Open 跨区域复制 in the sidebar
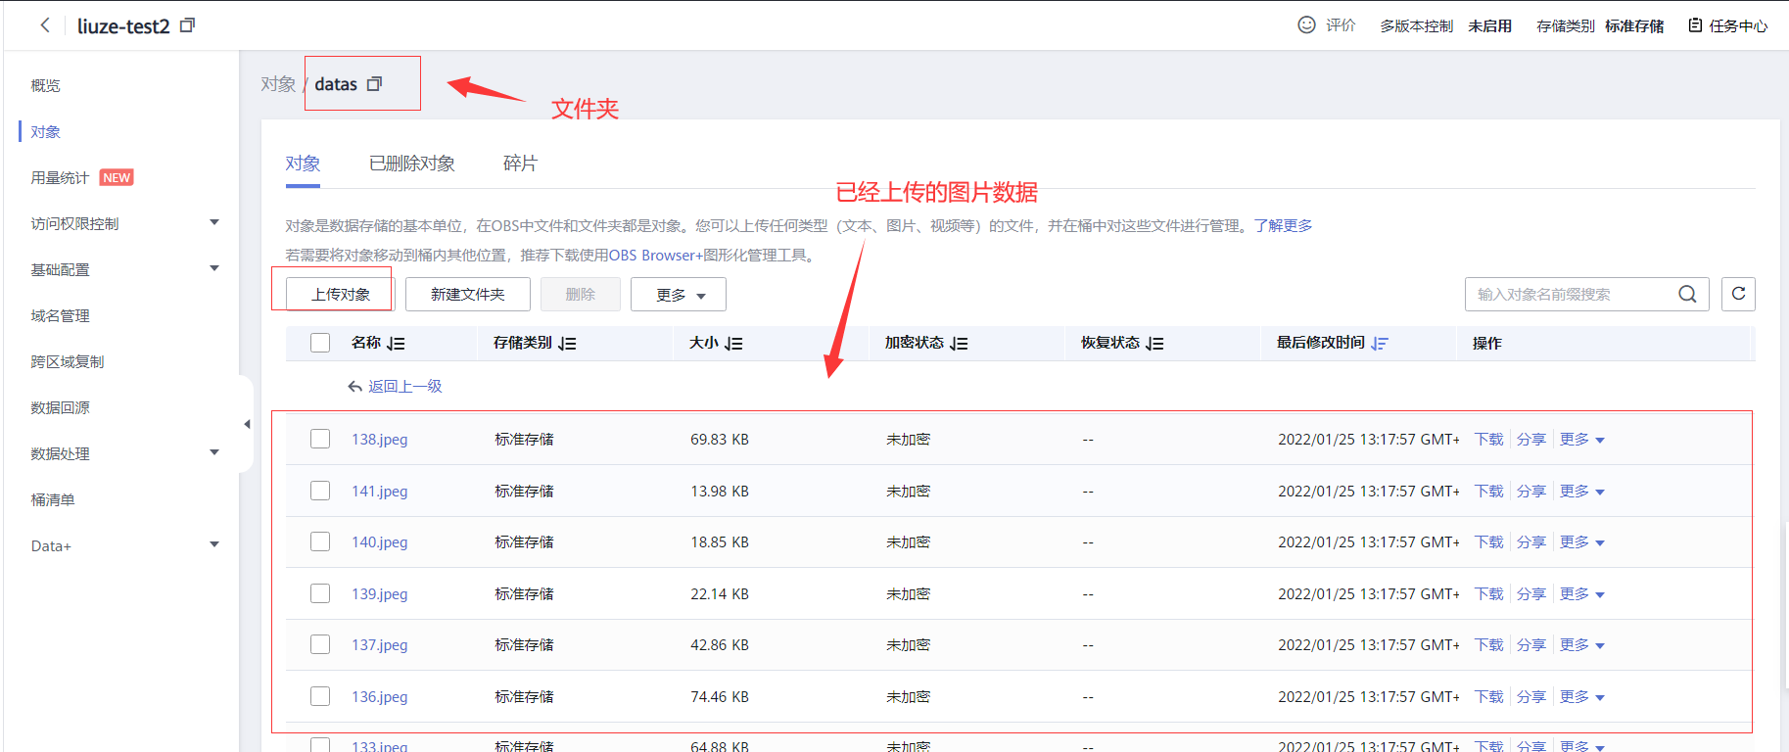Viewport: 1789px width, 752px height. [68, 362]
